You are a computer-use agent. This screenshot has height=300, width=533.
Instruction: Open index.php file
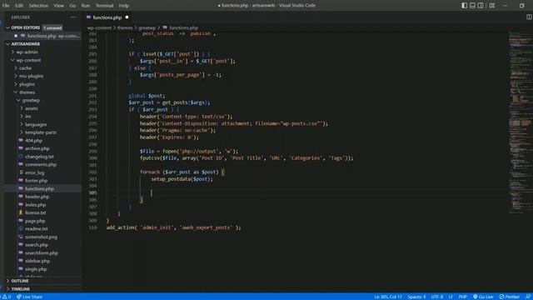pyautogui.click(x=35, y=205)
